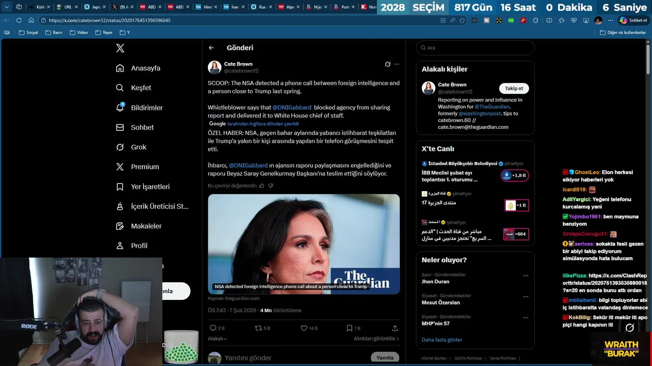Viewport: 652px width, 366px height.
Task: Open Makaleler in sidebar
Action: click(139, 226)
